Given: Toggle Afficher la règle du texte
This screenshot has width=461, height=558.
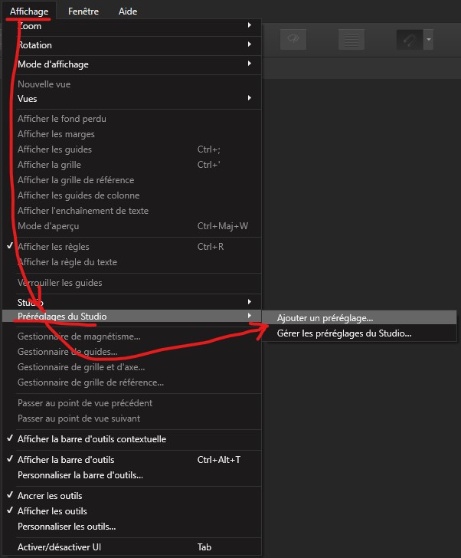Looking at the screenshot, I should (132, 262).
